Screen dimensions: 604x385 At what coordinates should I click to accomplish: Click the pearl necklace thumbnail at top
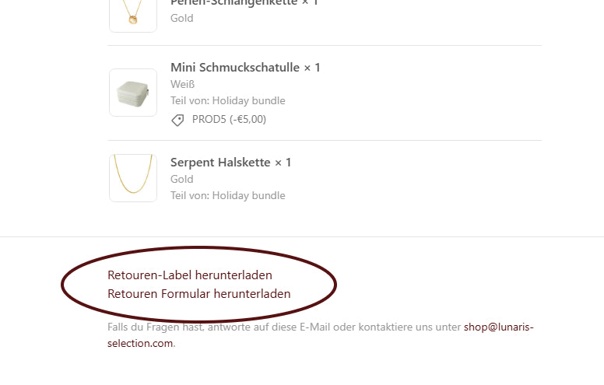tap(133, 14)
